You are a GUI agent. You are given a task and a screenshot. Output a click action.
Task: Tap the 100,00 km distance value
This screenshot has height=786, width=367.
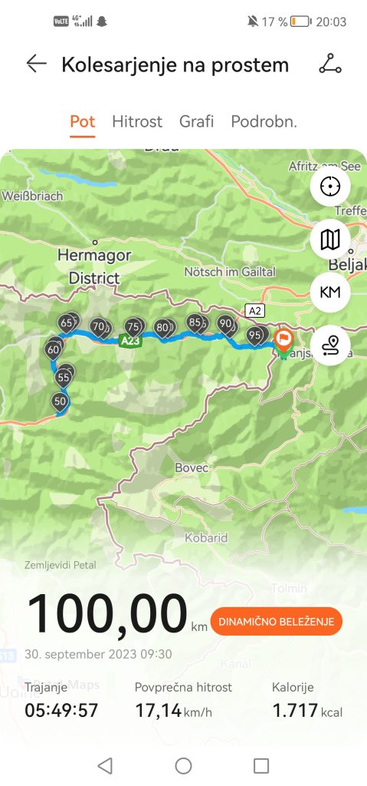pyautogui.click(x=107, y=615)
